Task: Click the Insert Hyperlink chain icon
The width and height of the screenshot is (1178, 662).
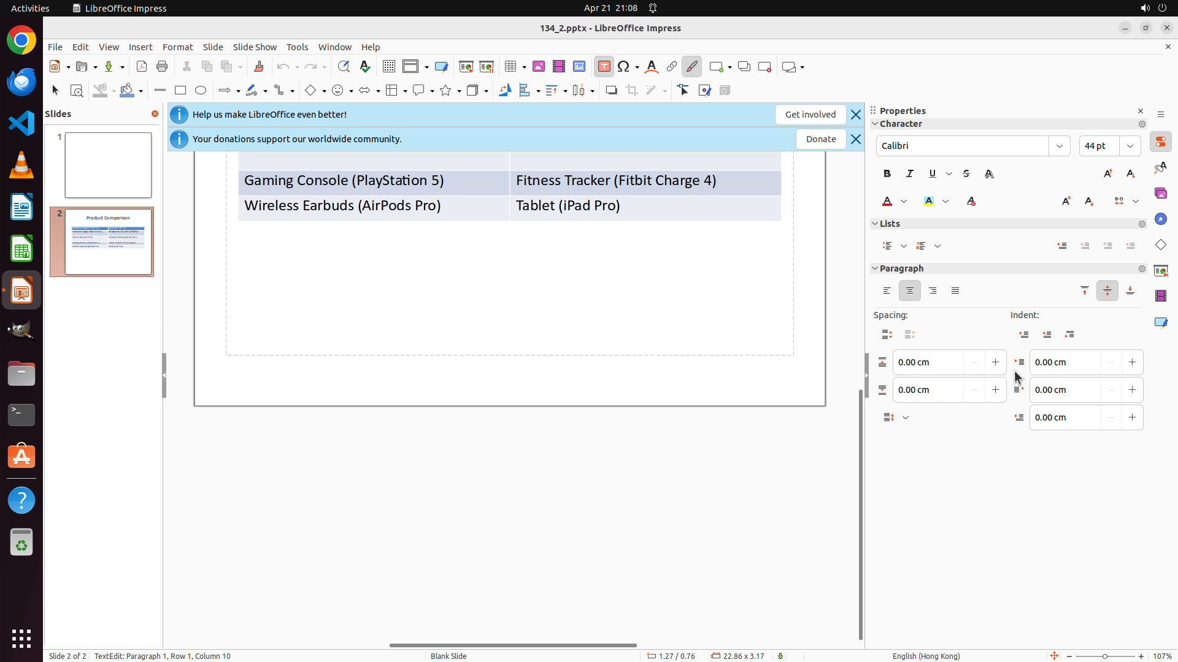Action: coord(672,67)
